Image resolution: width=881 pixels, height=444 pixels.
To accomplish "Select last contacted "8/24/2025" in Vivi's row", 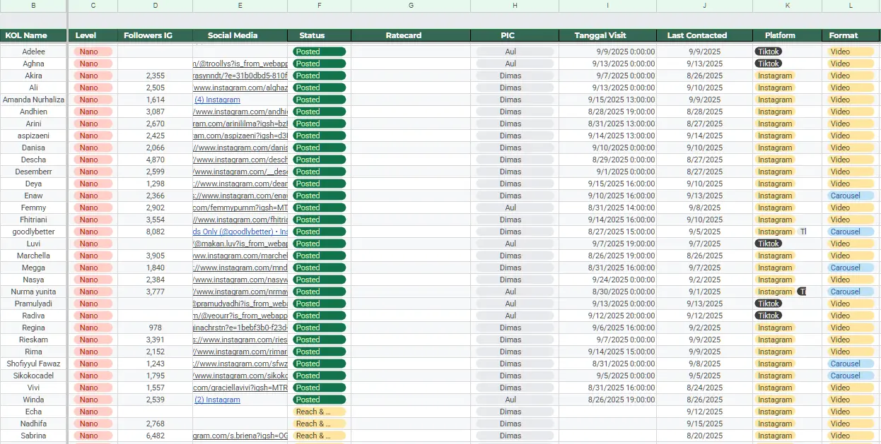I will (x=704, y=388).
